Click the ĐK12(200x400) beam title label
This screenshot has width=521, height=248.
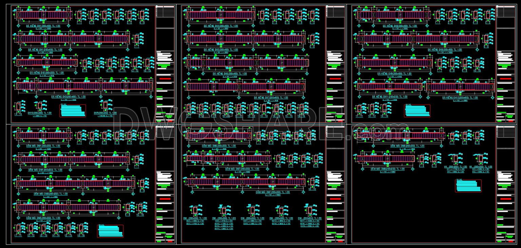coord(460,98)
